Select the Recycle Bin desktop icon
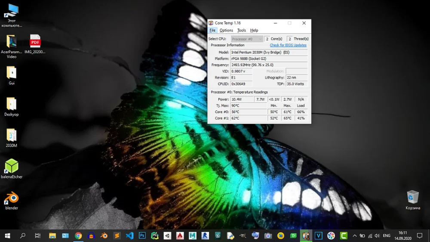 pos(413,200)
